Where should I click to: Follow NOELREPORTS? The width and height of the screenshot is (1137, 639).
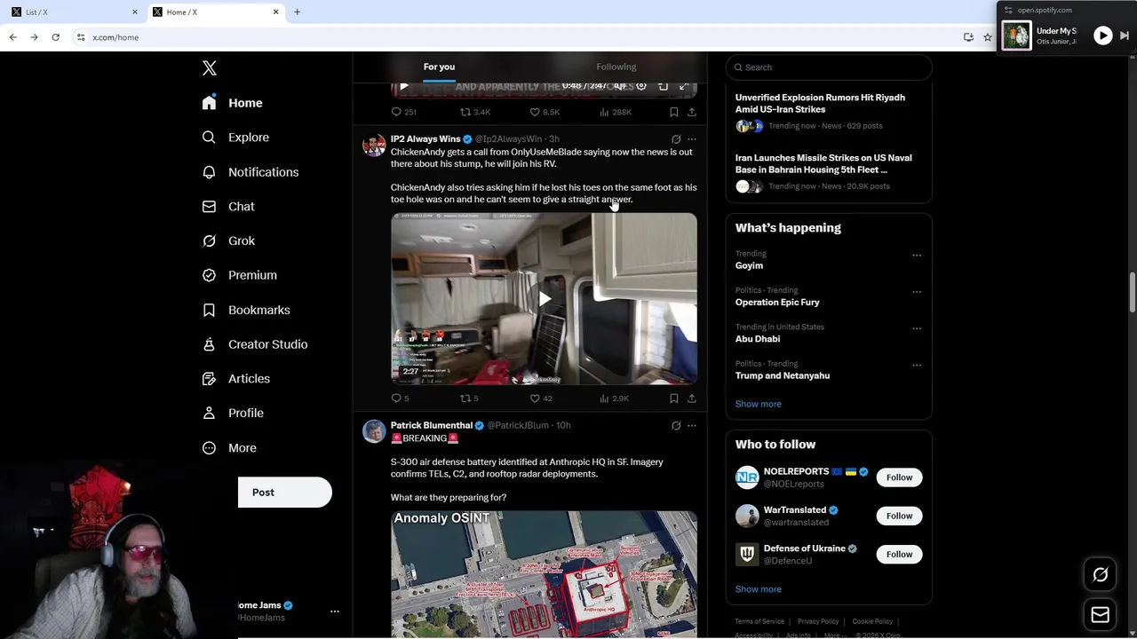click(x=899, y=477)
